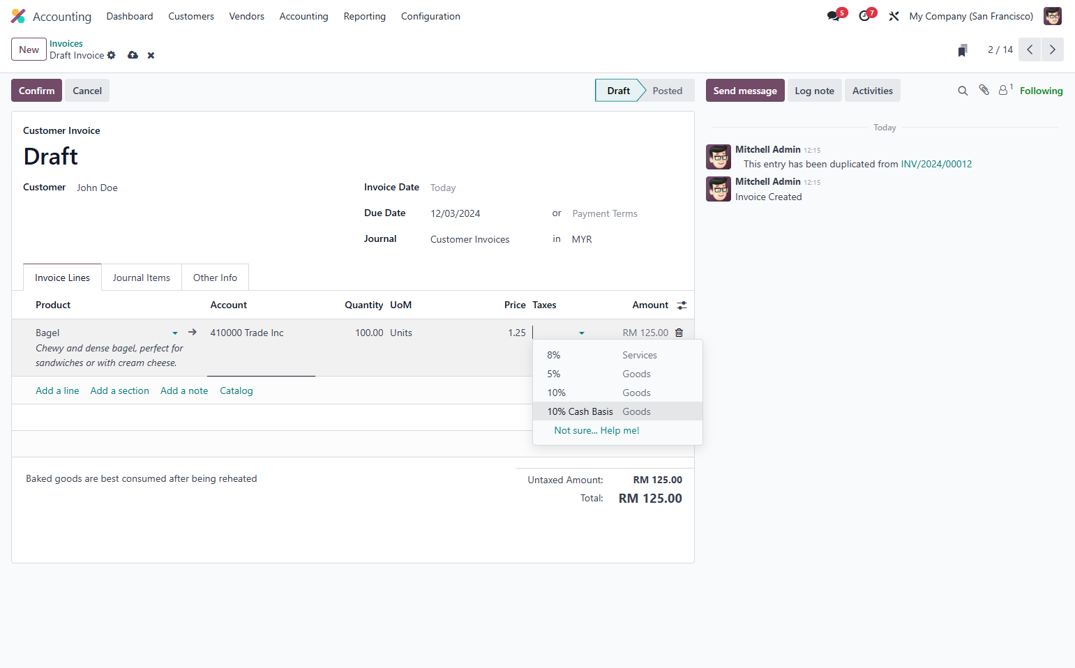Open optional columns settings icon
The width and height of the screenshot is (1075, 668).
point(682,305)
